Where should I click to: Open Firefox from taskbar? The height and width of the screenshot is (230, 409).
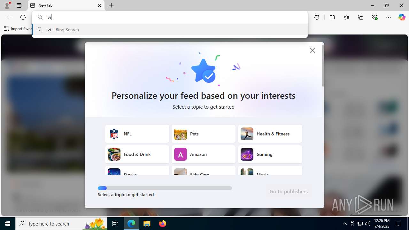pos(163,224)
